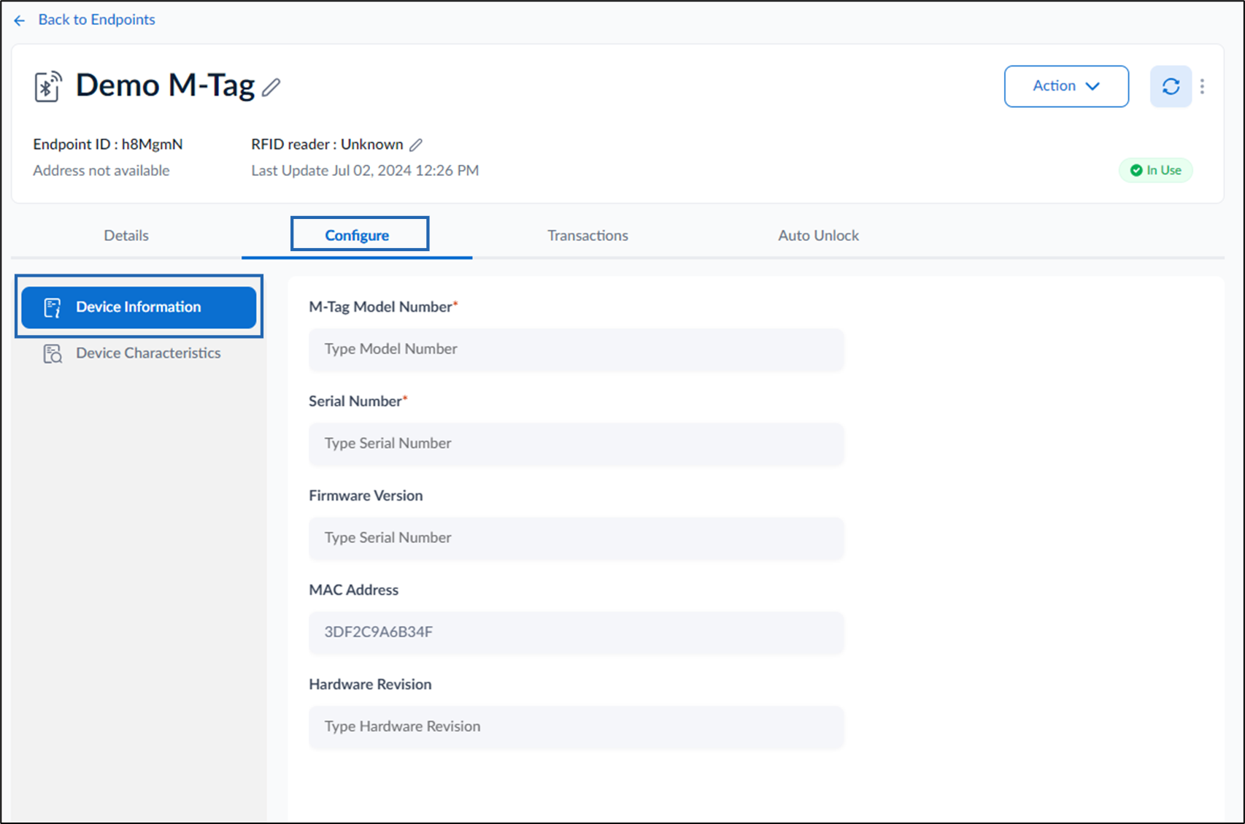Click the RFID reader : Unknown text
The width and height of the screenshot is (1245, 824).
point(327,144)
